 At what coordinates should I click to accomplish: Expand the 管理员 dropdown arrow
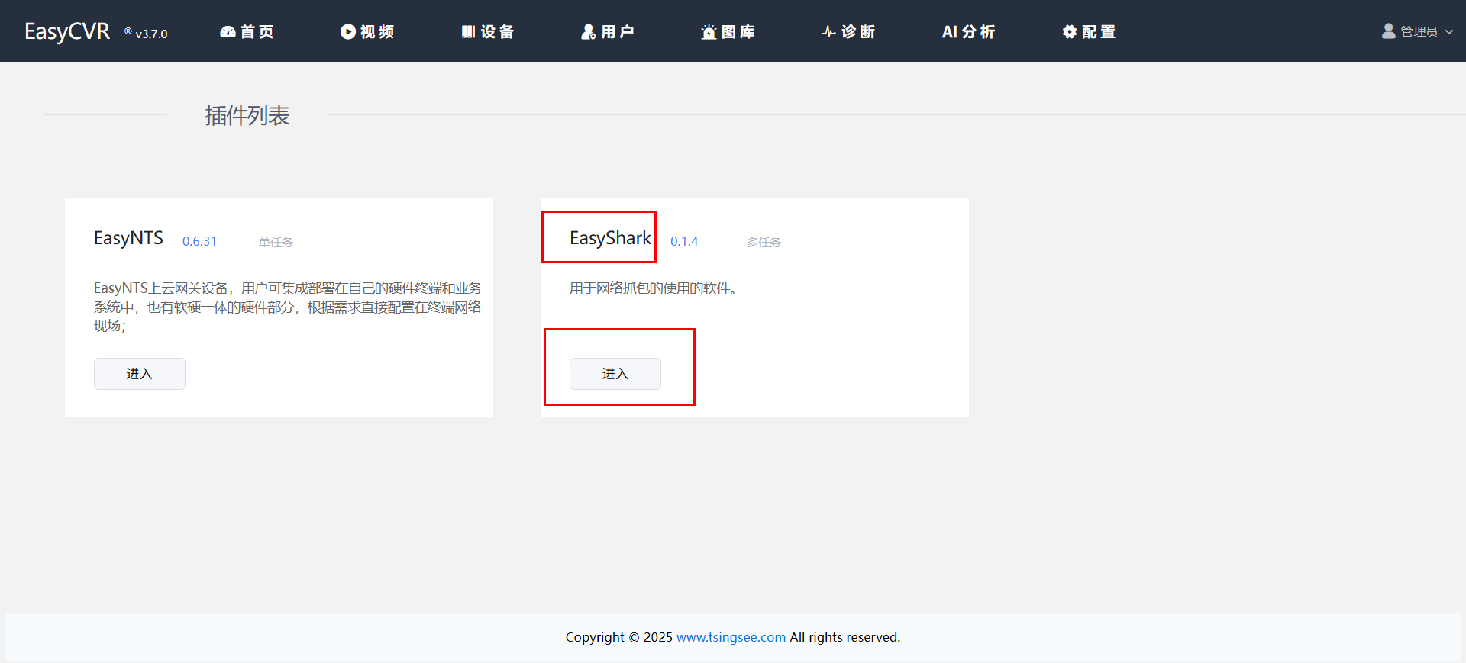point(1449,32)
